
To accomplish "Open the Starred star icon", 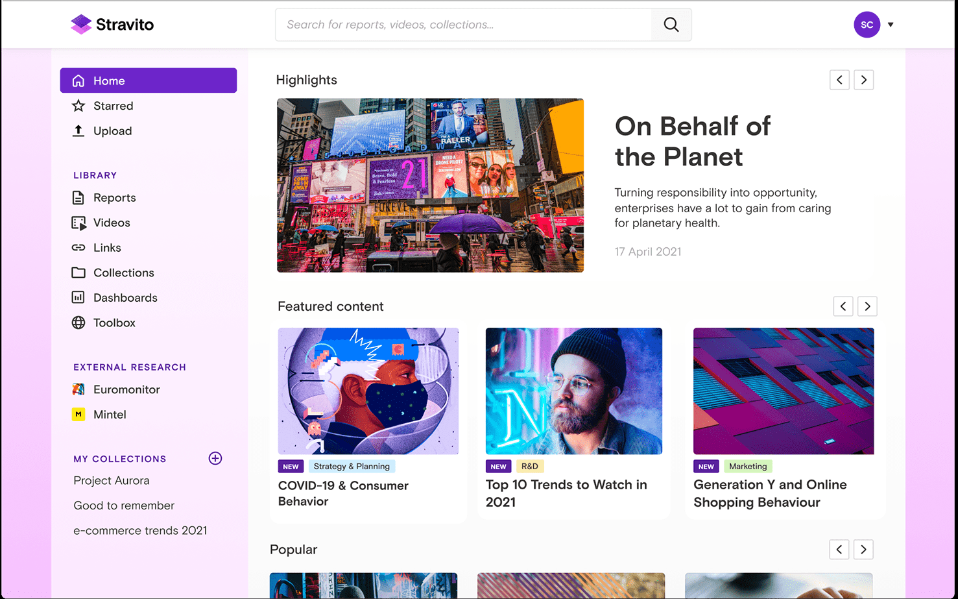I will coord(78,106).
